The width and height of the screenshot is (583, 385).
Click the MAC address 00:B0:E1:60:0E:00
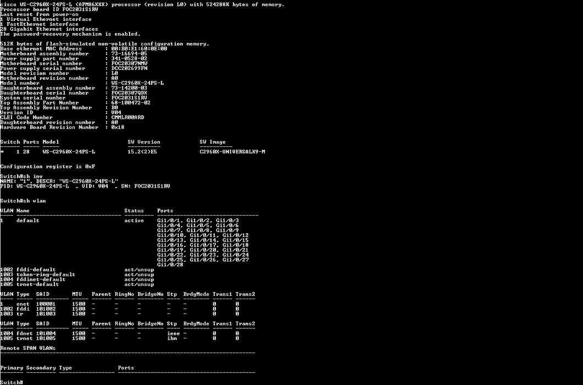tap(139, 49)
